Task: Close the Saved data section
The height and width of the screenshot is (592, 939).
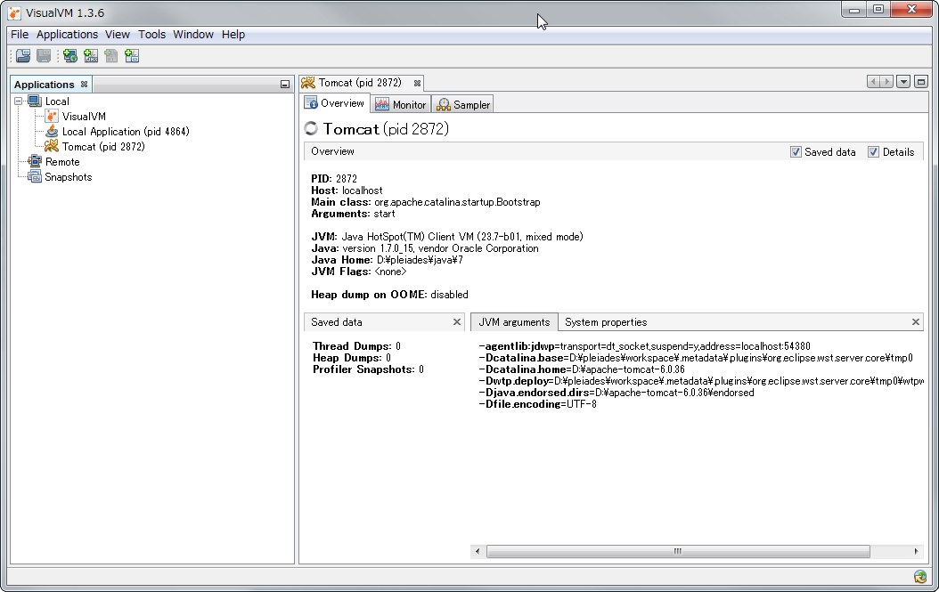Action: tap(457, 322)
